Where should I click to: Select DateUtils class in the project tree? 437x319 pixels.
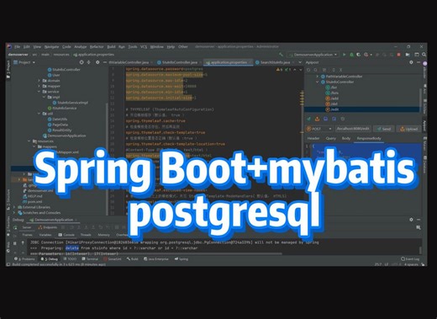57,120
